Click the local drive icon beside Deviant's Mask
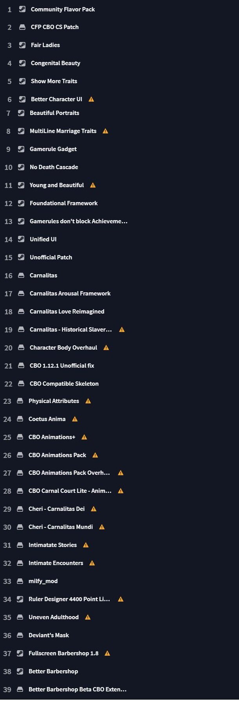Image resolution: width=239 pixels, height=702 pixels. (20, 635)
